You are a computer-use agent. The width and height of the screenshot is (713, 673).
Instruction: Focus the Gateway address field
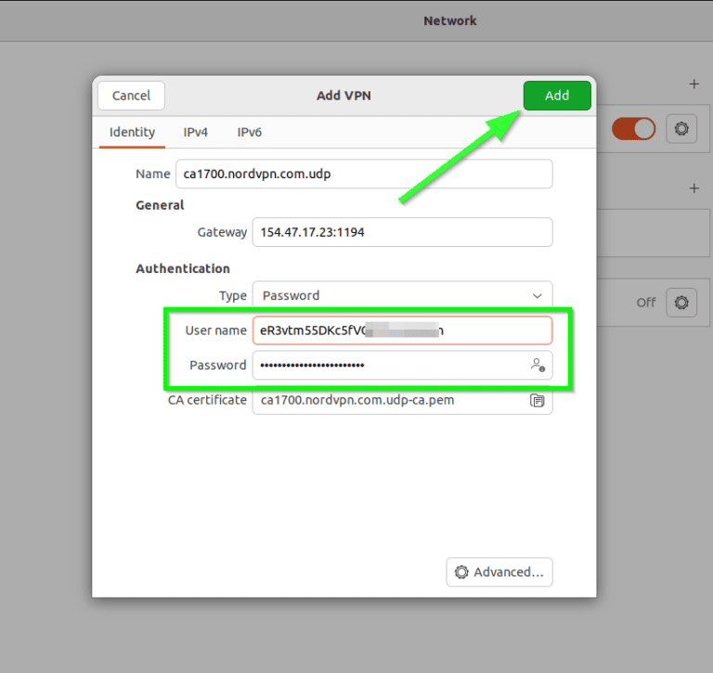pos(401,232)
